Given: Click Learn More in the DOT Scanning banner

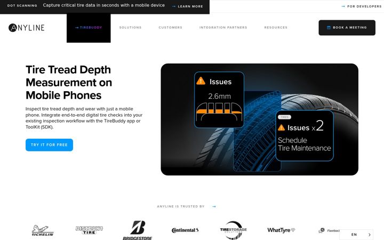Looking at the screenshot, I should pos(188,6).
